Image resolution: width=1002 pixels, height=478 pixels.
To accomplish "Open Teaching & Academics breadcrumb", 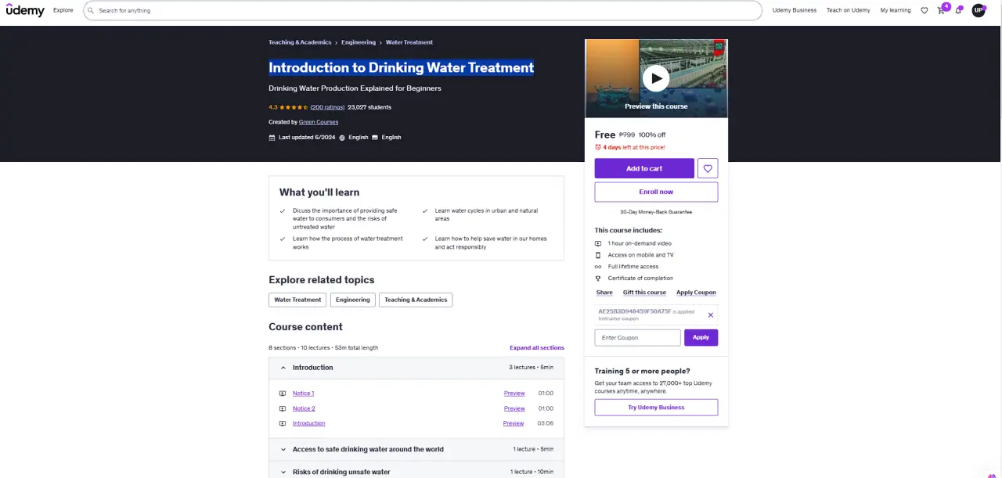I will pos(300,42).
